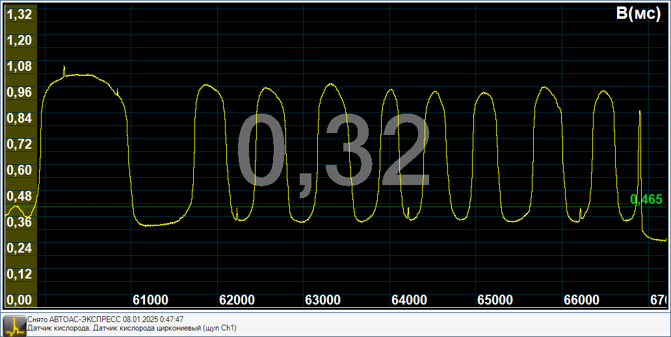Click the oscilloscope waveform icon in bottom-left corner
Screen dimensions: 671x337
pyautogui.click(x=14, y=324)
